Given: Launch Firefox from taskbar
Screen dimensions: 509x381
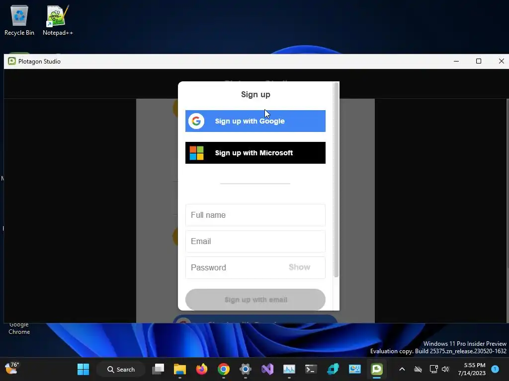Looking at the screenshot, I should pyautogui.click(x=202, y=369).
